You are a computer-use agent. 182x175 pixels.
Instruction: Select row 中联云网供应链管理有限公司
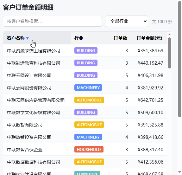85,100
